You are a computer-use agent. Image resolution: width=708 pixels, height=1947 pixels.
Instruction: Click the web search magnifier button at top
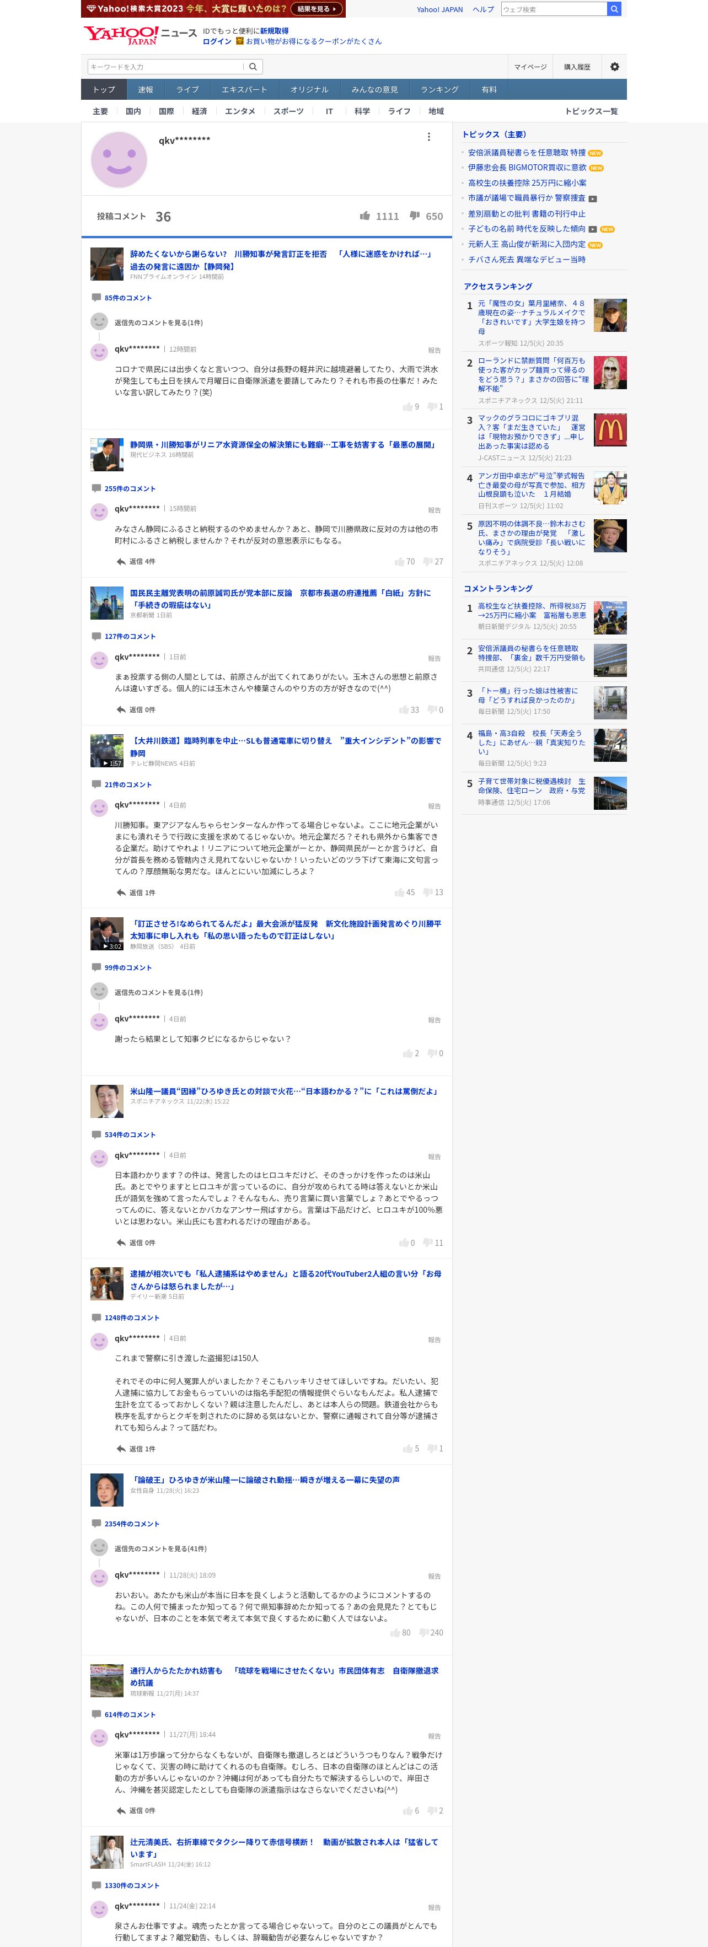click(x=614, y=9)
